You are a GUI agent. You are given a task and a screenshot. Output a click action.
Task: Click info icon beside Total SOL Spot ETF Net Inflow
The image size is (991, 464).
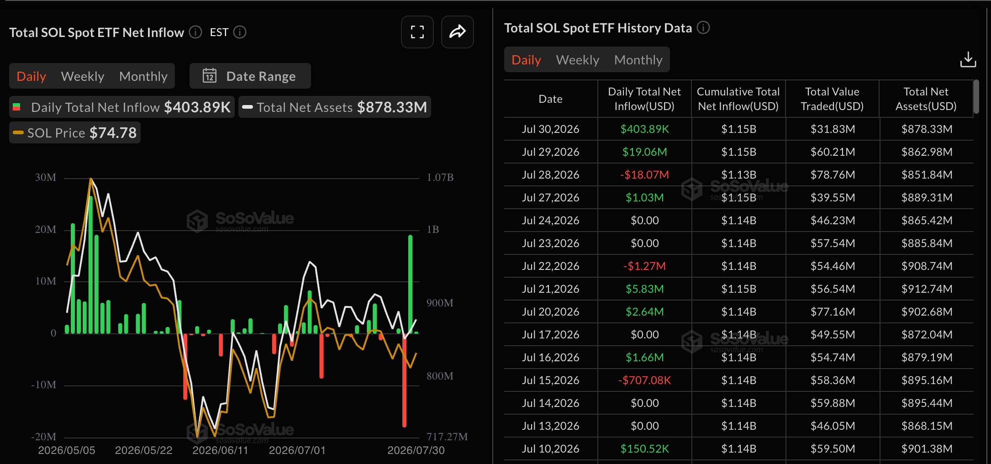(x=195, y=32)
